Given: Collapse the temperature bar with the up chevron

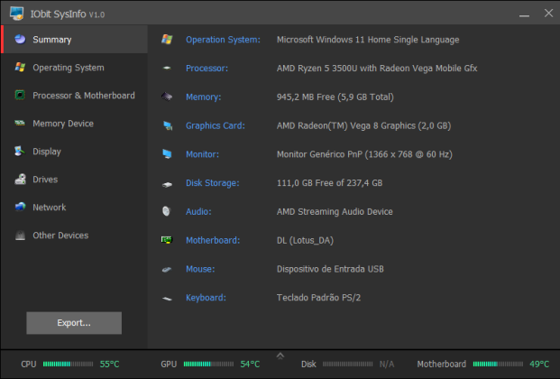Looking at the screenshot, I should 280,356.
